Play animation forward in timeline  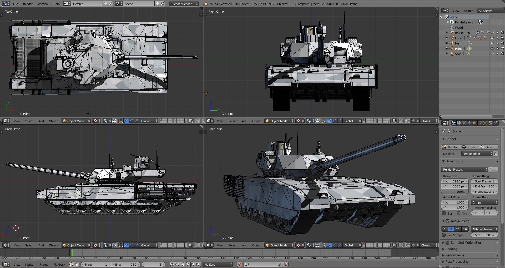coord(188,264)
